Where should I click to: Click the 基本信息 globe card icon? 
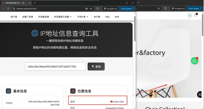(x=8, y=91)
